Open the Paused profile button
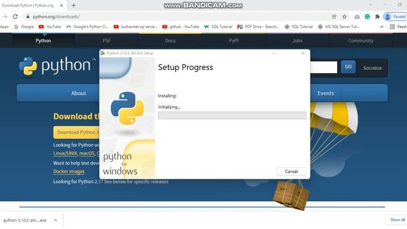407x229 pixels. click(395, 17)
